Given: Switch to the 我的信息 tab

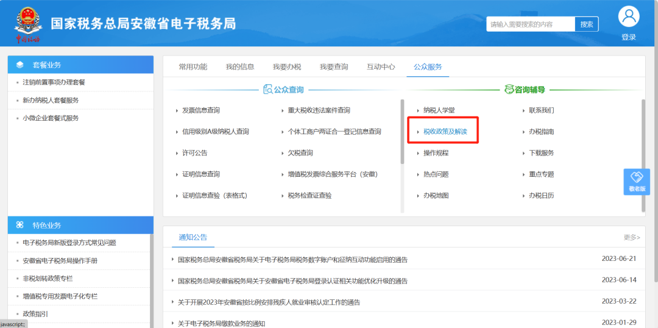Looking at the screenshot, I should [240, 67].
